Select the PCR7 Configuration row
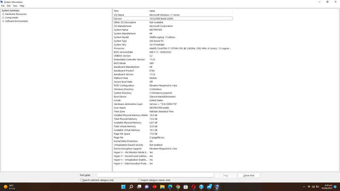Image resolution: width=340 pixels, height=191 pixels. pos(173,86)
